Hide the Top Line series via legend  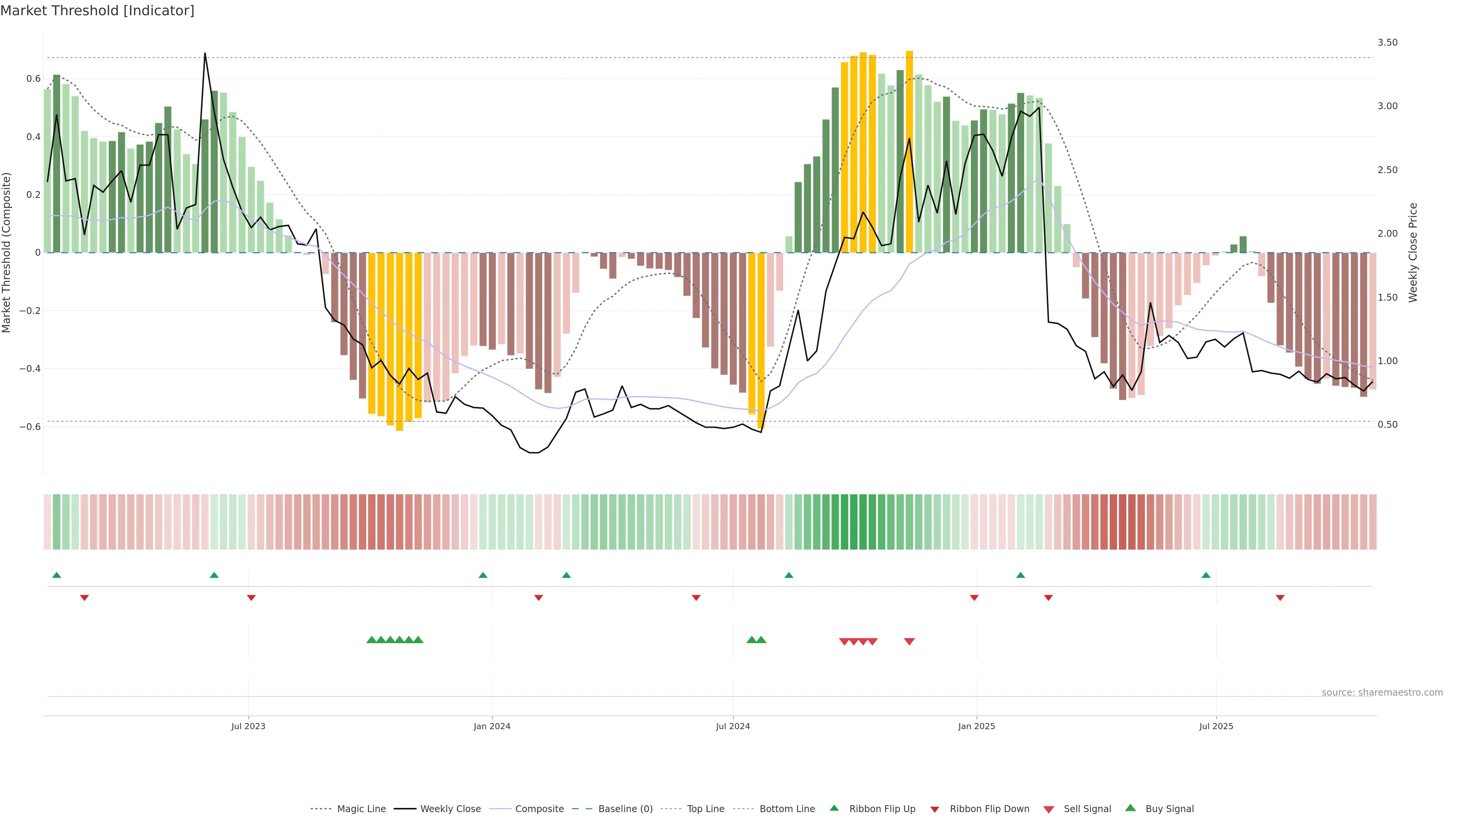pos(705,809)
